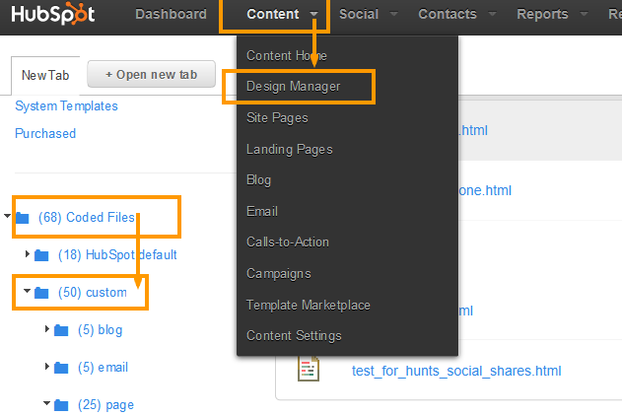Select Content Home from dropdown

(x=287, y=55)
